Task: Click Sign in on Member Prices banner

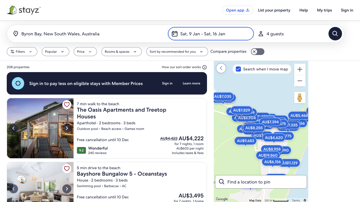Action: pos(167,83)
